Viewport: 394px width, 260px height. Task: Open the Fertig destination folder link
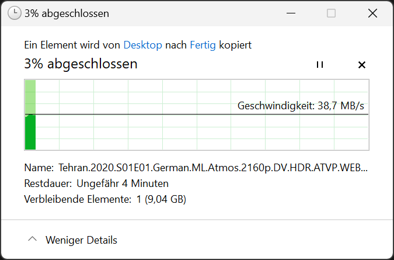[x=203, y=45]
